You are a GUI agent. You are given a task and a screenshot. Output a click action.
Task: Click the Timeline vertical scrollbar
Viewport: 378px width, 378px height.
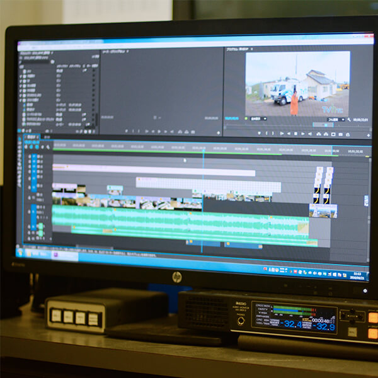pyautogui.click(x=369, y=210)
